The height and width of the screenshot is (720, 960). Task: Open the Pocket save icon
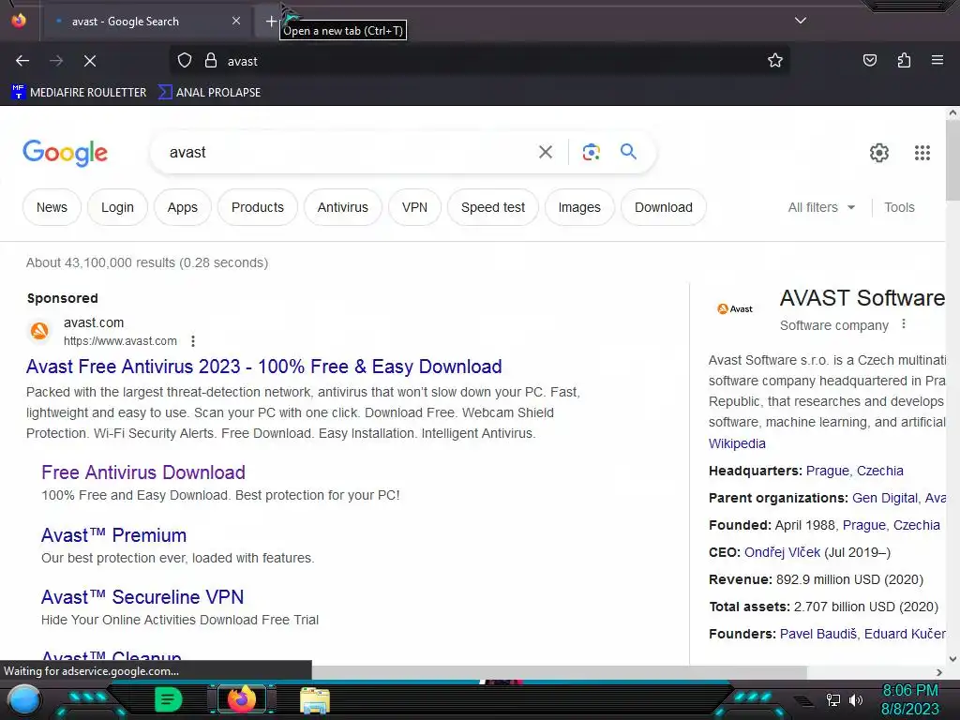(869, 60)
